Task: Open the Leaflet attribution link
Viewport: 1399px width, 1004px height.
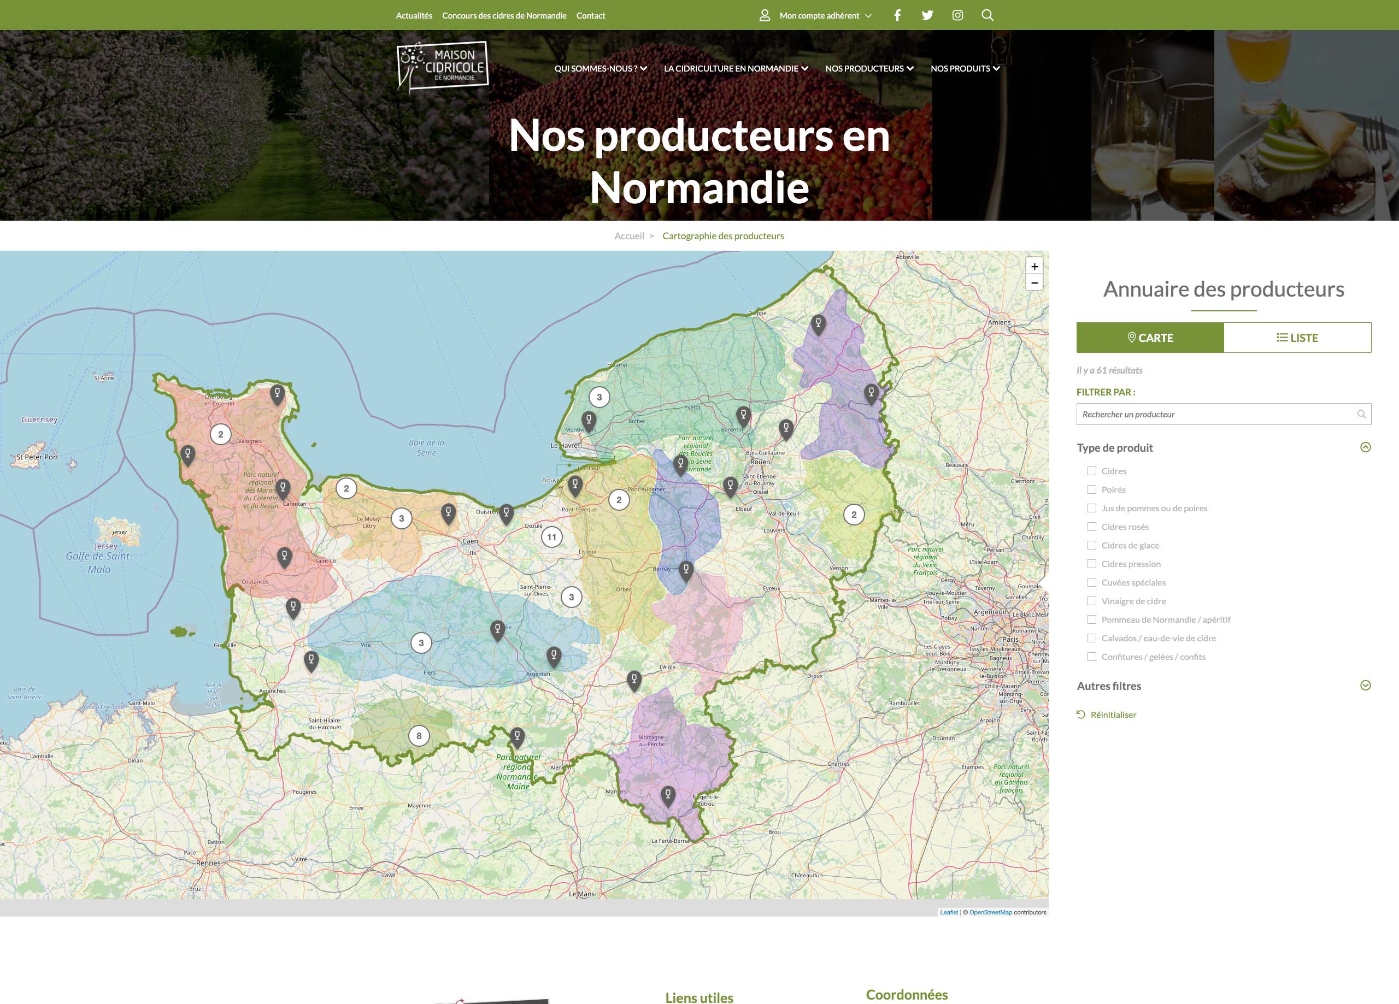Action: [x=949, y=913]
